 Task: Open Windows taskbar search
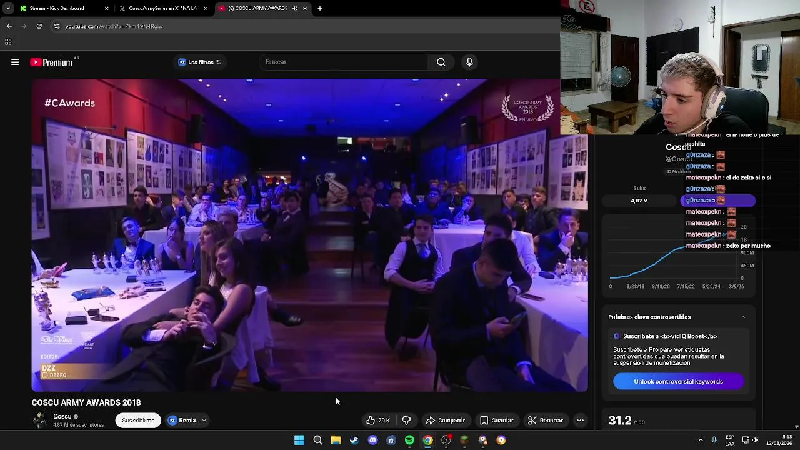click(x=317, y=440)
